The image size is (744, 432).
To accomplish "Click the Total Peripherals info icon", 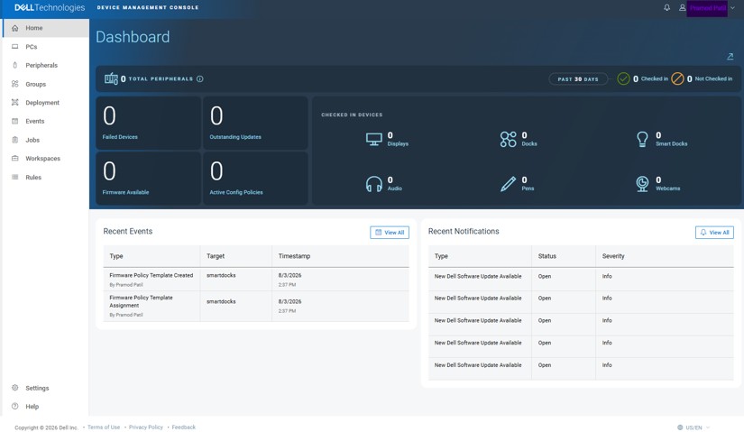I will pyautogui.click(x=200, y=78).
